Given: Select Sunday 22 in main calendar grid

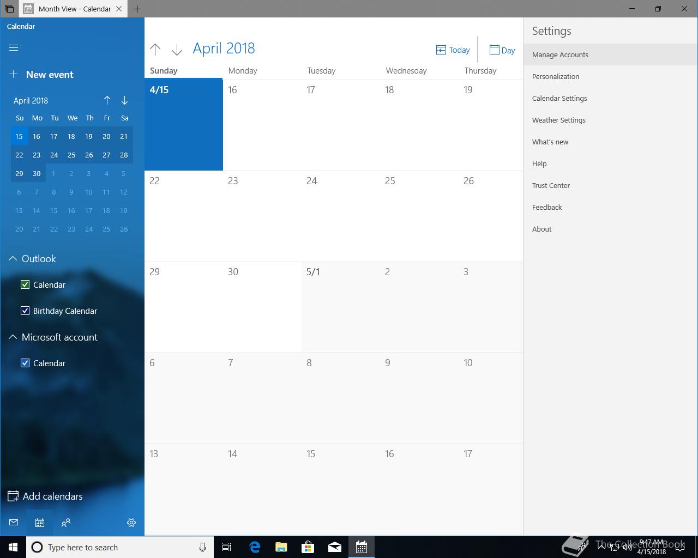Looking at the screenshot, I should click(184, 216).
